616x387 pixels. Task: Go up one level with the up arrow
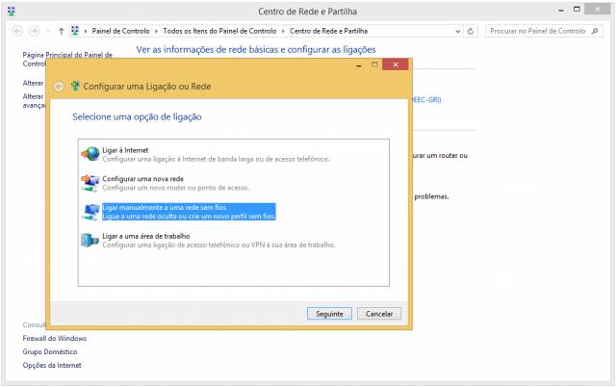(x=61, y=31)
